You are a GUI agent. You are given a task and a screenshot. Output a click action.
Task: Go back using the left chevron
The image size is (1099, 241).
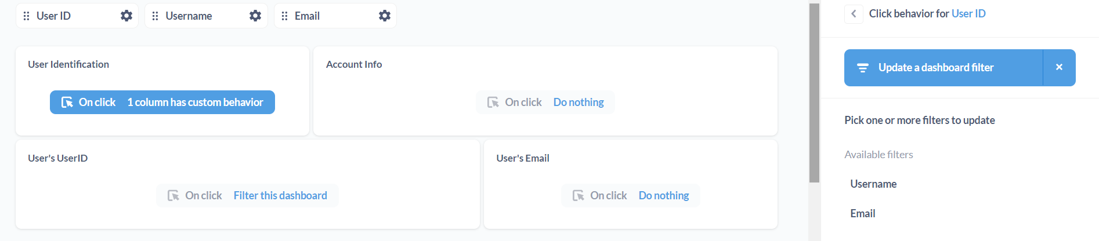(x=854, y=13)
